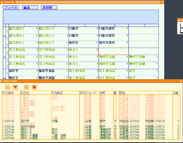Image resolution: width=183 pixels, height=143 pixels.
Task: Click the single down arrow icon
Action: [x=15, y=87]
